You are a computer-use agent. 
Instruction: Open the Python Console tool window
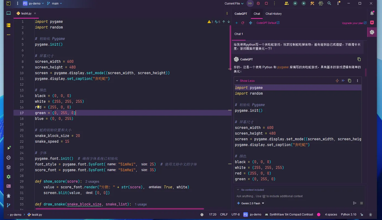(8, 158)
